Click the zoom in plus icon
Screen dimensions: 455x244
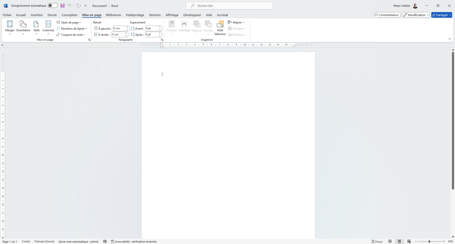pyautogui.click(x=444, y=241)
